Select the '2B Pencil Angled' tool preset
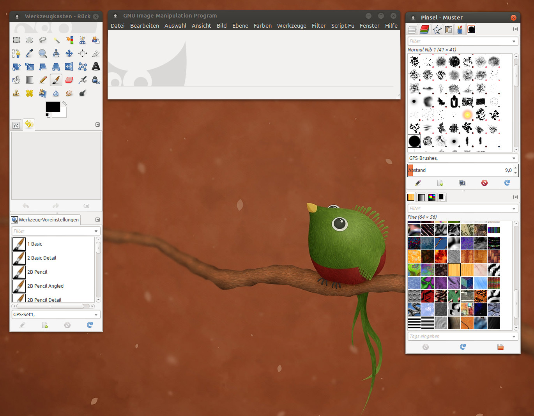The width and height of the screenshot is (534, 416). click(45, 286)
